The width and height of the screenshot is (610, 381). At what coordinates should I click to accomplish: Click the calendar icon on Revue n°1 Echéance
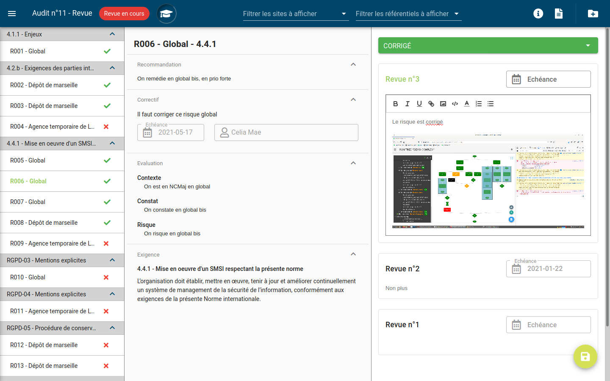coord(516,325)
